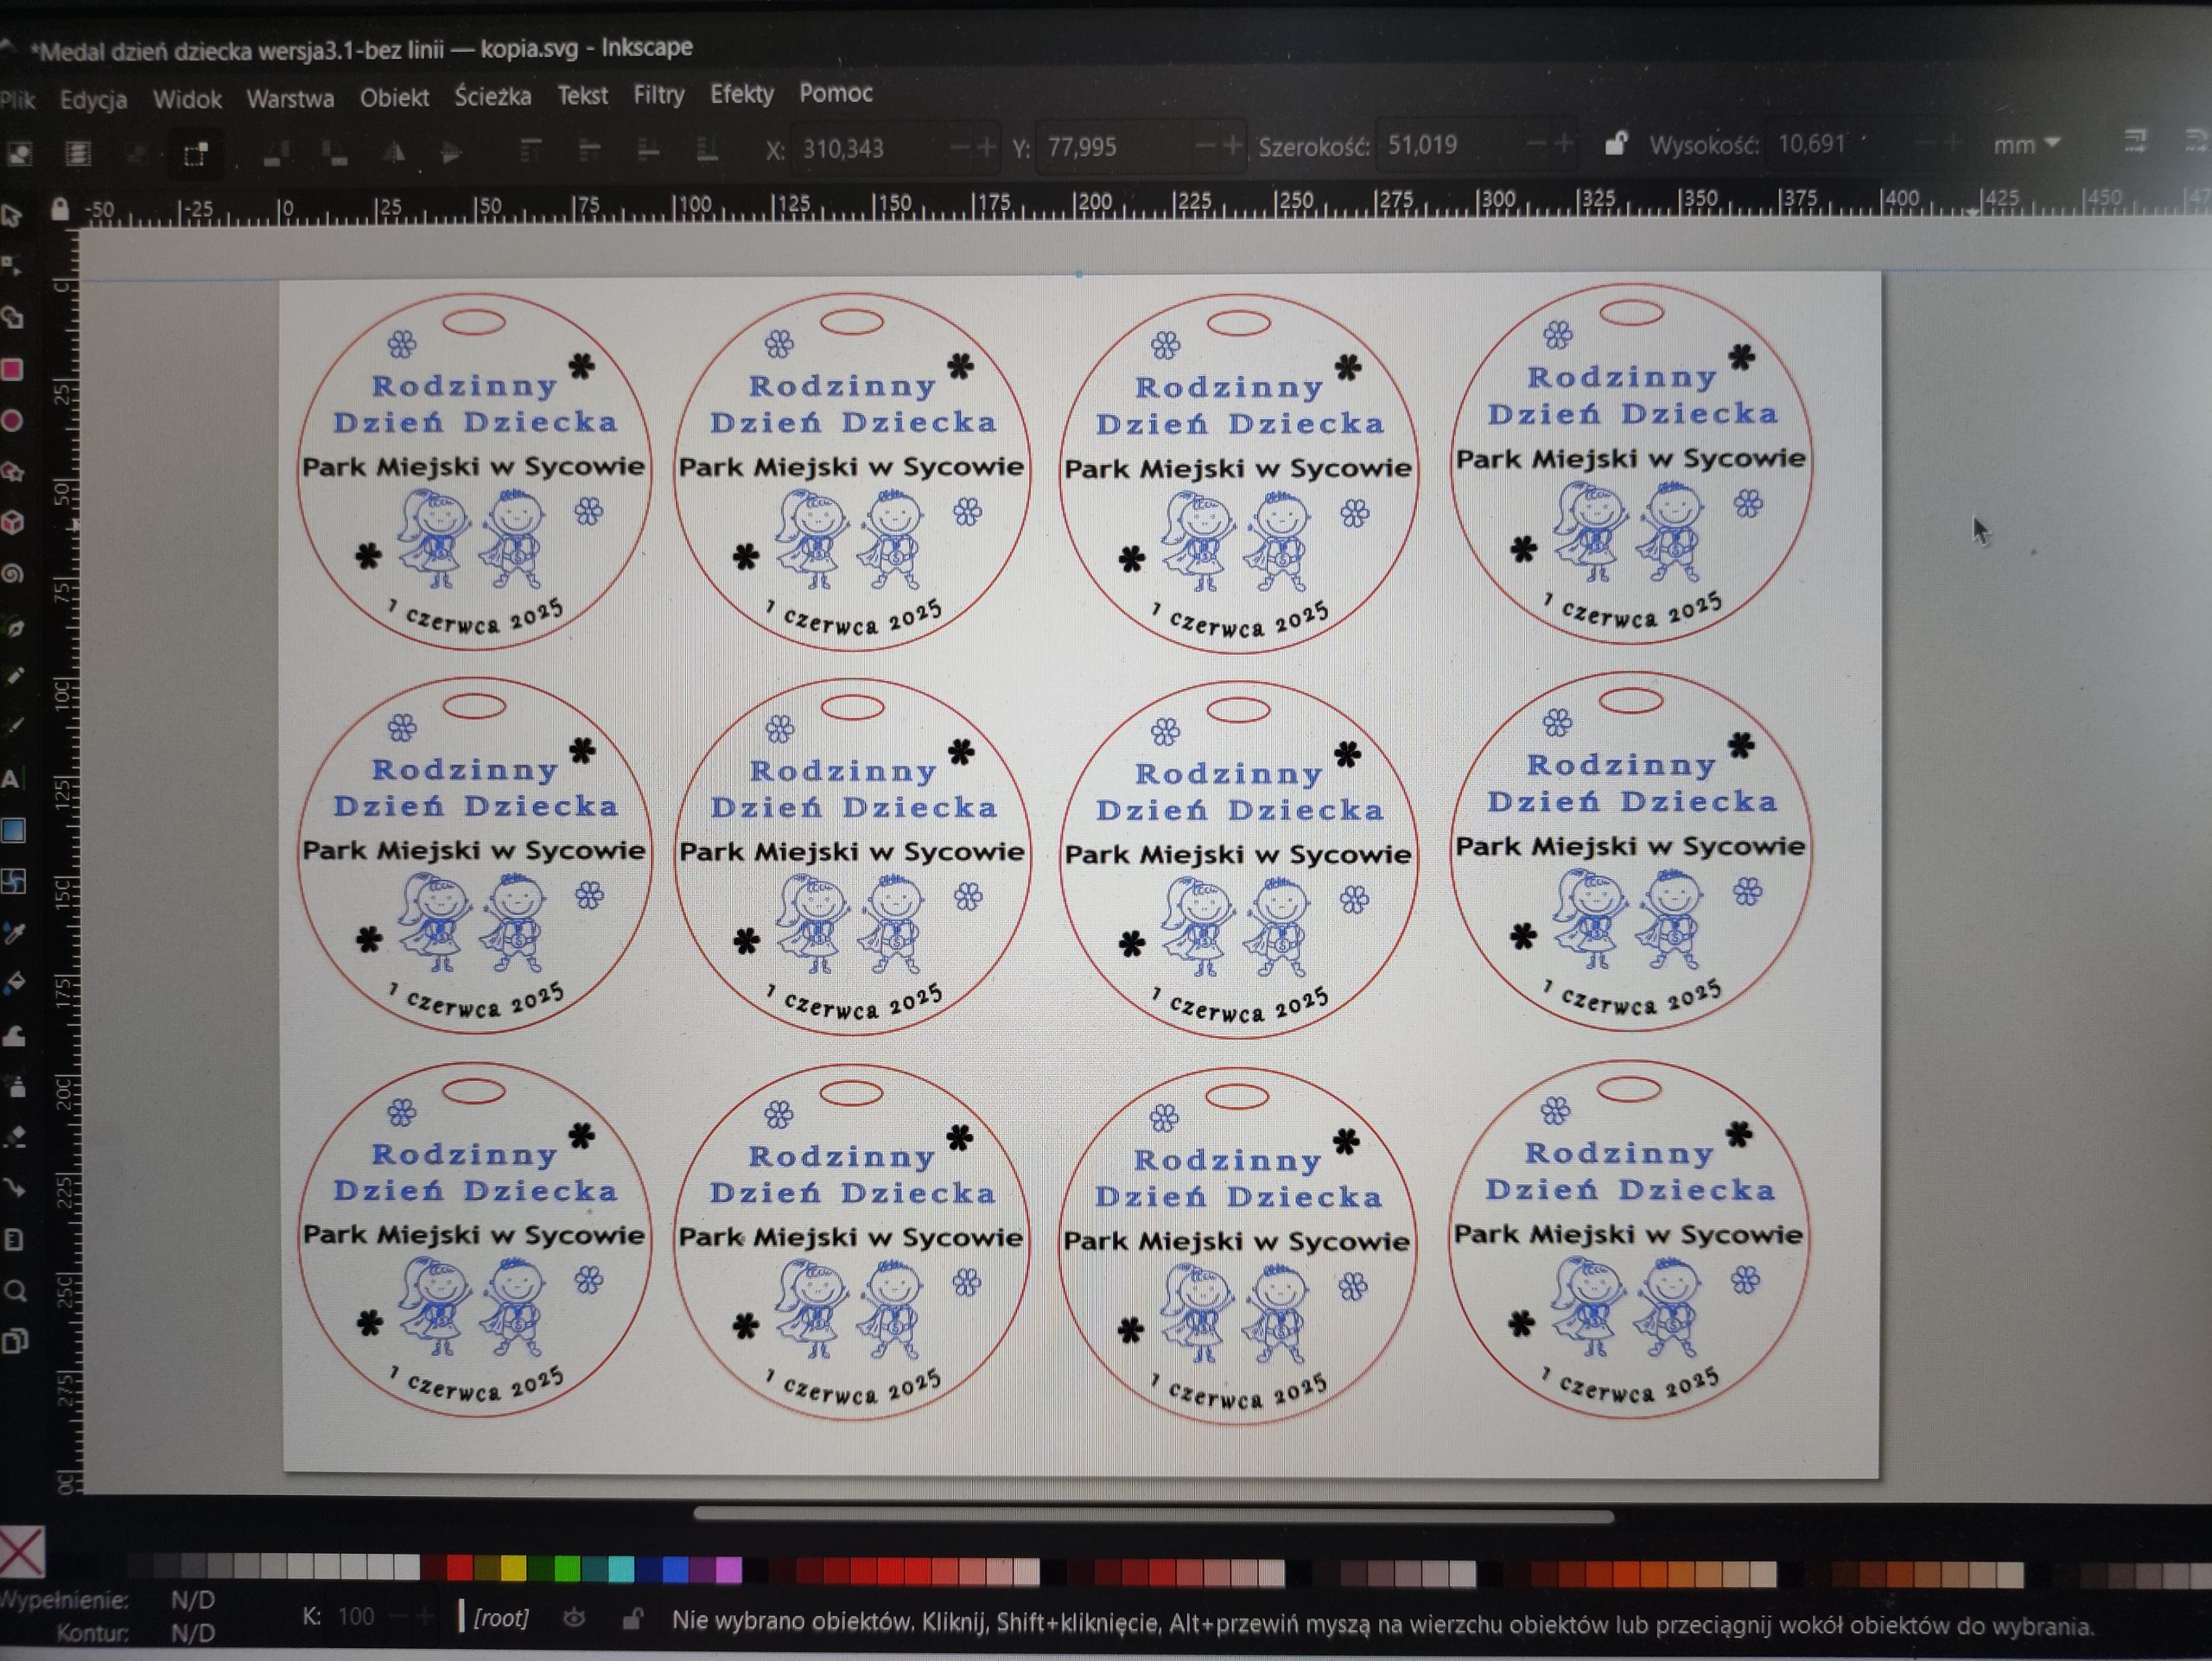Select the Gradient tool
This screenshot has width=2212, height=1661.
point(13,830)
